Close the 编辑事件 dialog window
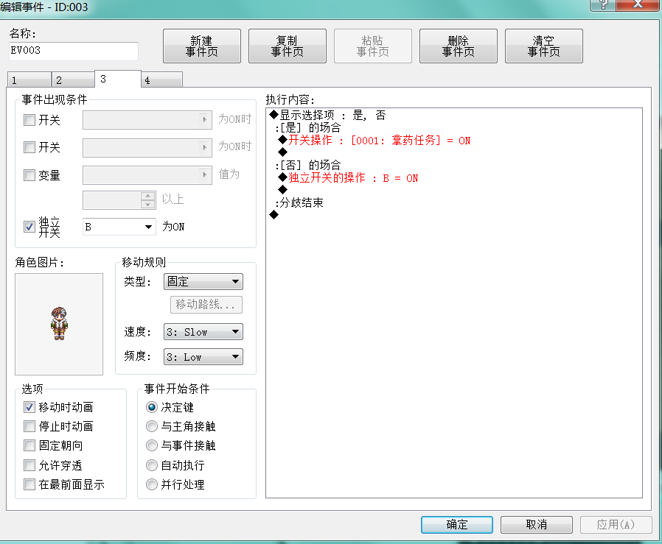 point(638,4)
